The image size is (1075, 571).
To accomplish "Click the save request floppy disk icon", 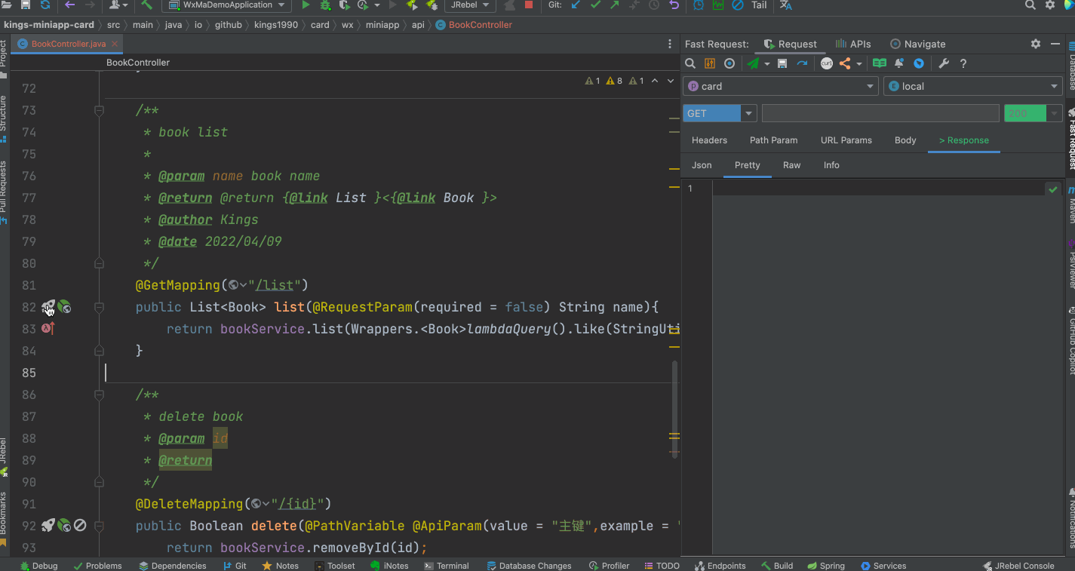I will (x=782, y=64).
